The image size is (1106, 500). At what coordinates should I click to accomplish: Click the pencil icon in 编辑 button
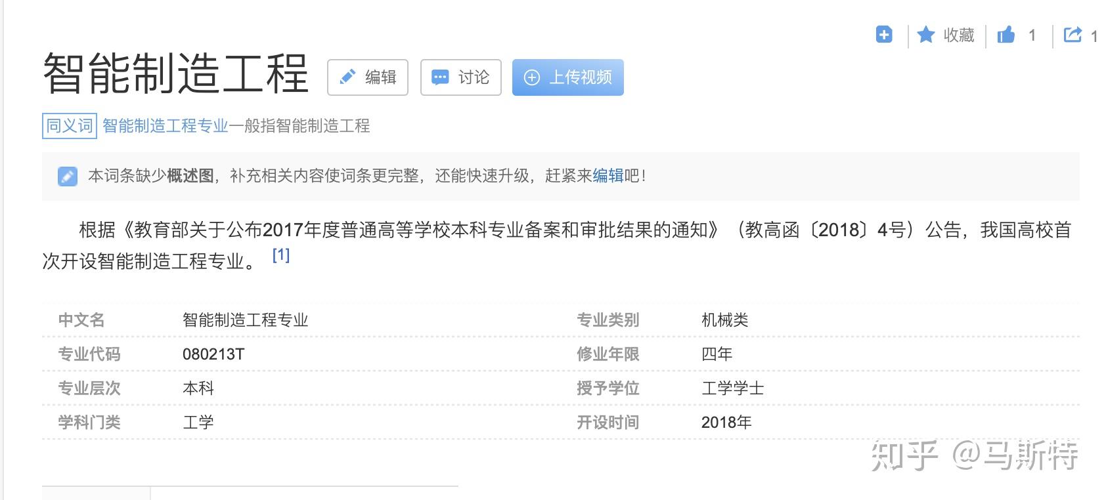pyautogui.click(x=347, y=77)
